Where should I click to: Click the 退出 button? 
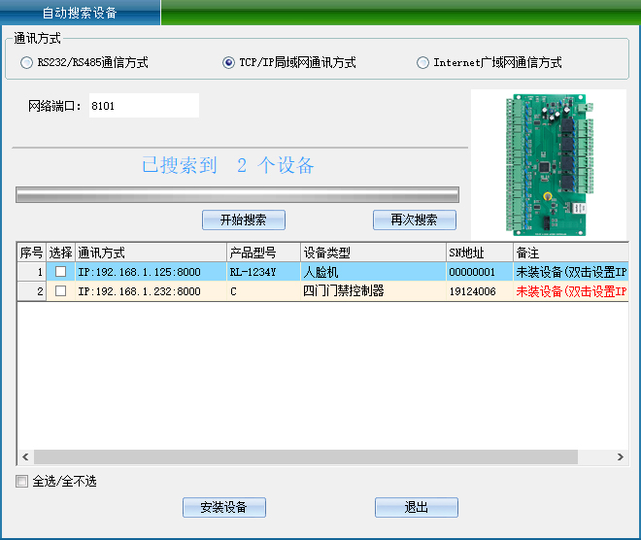click(417, 507)
